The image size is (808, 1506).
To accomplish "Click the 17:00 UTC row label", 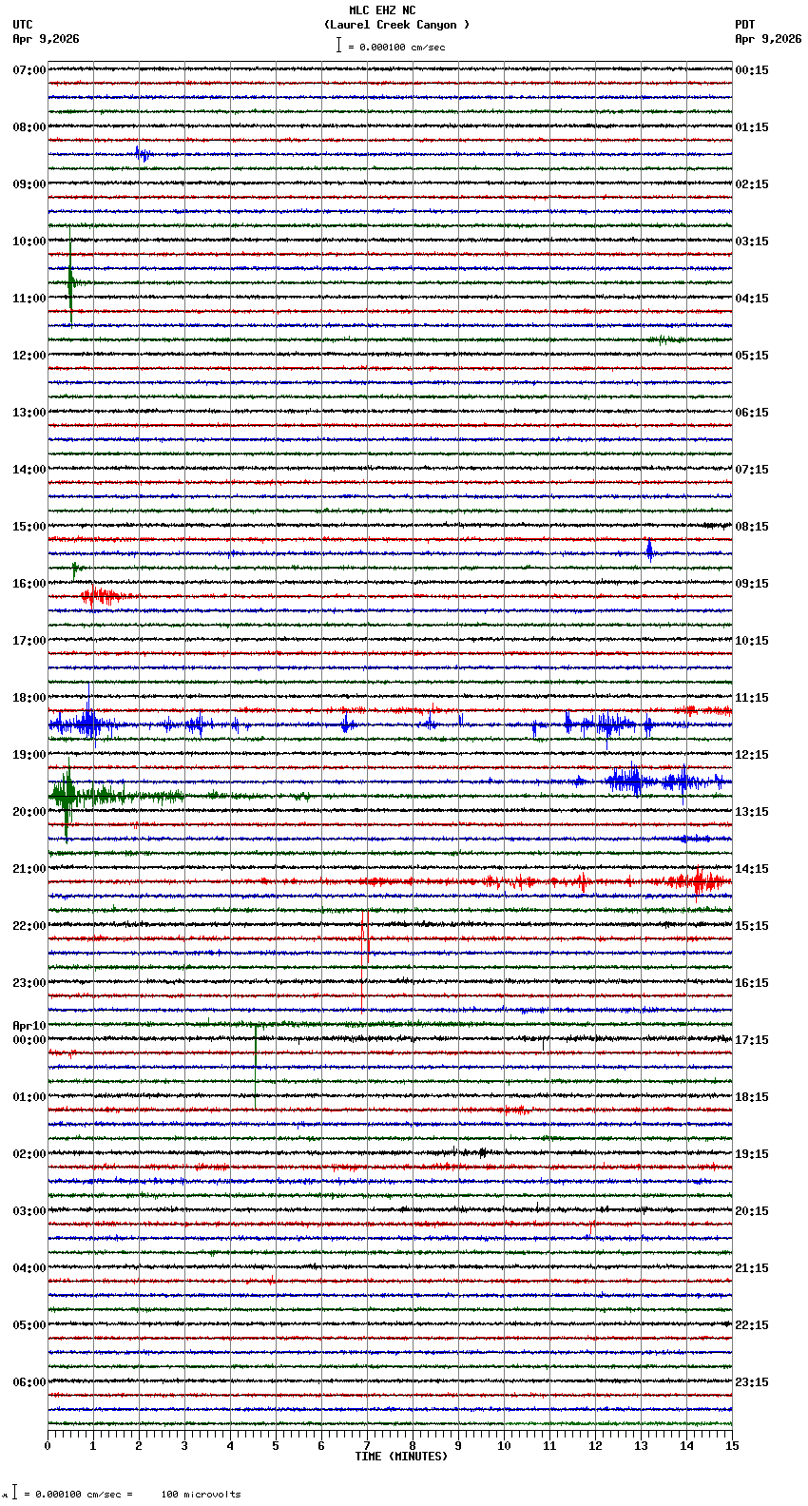I will [29, 641].
